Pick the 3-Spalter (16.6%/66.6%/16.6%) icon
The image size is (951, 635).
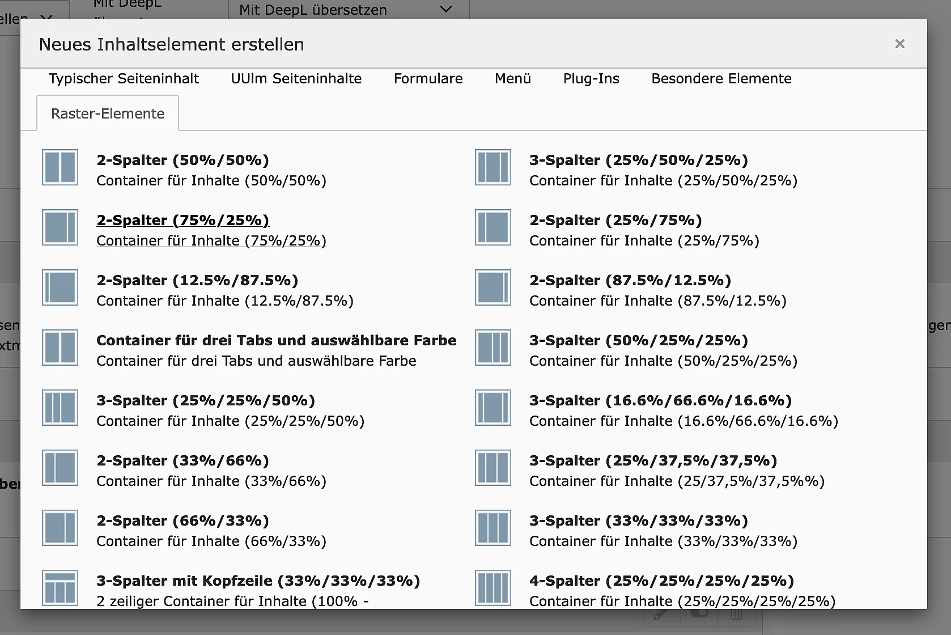click(x=493, y=408)
